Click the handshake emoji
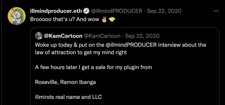Screen dimensions: 225x105 pyautogui.click(x=112, y=19)
